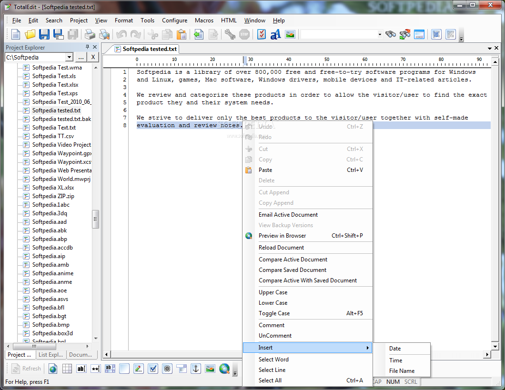Open the C:\Softpedia path dropdown

pyautogui.click(x=69, y=57)
